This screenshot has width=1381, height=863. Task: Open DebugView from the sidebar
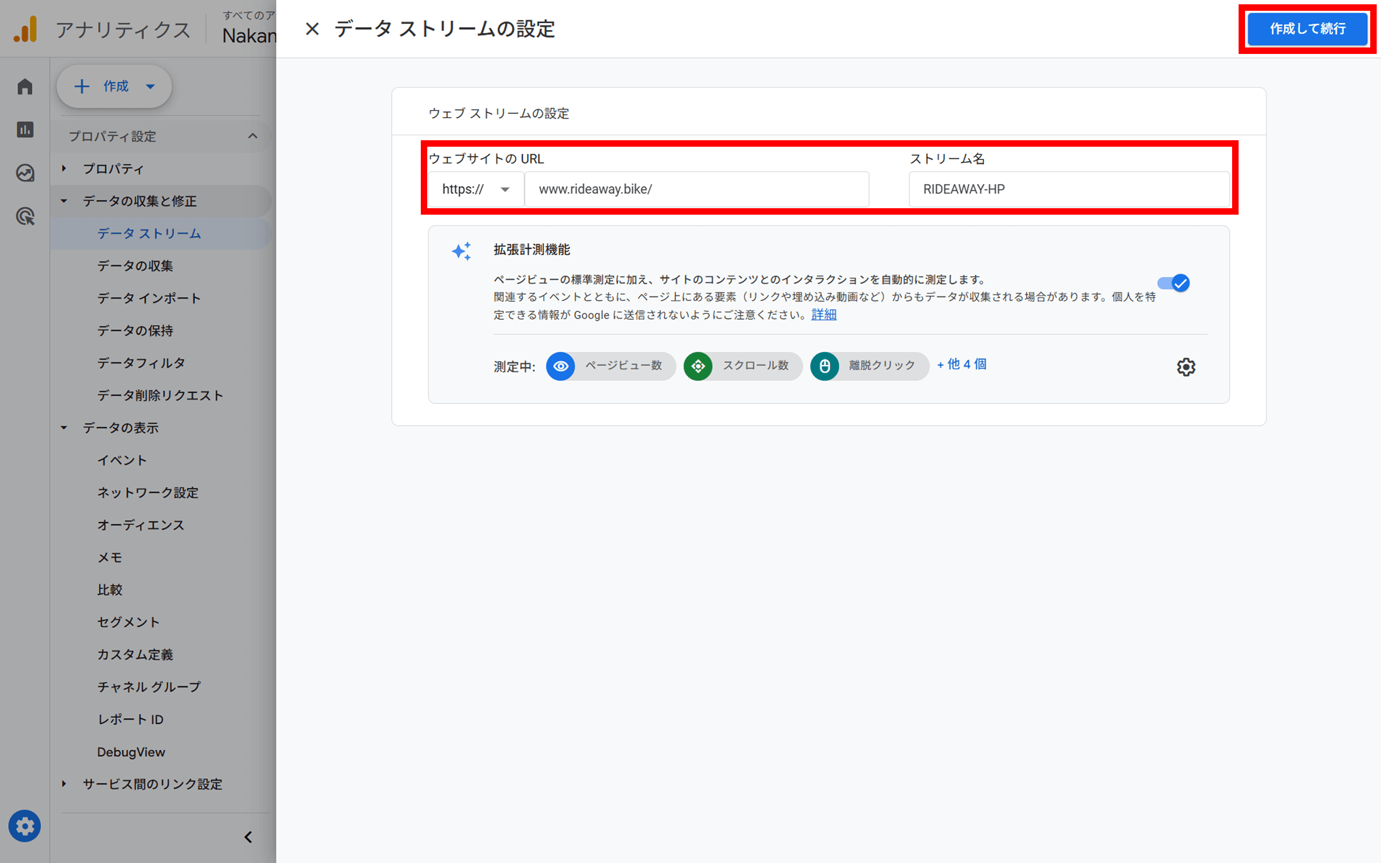131,752
